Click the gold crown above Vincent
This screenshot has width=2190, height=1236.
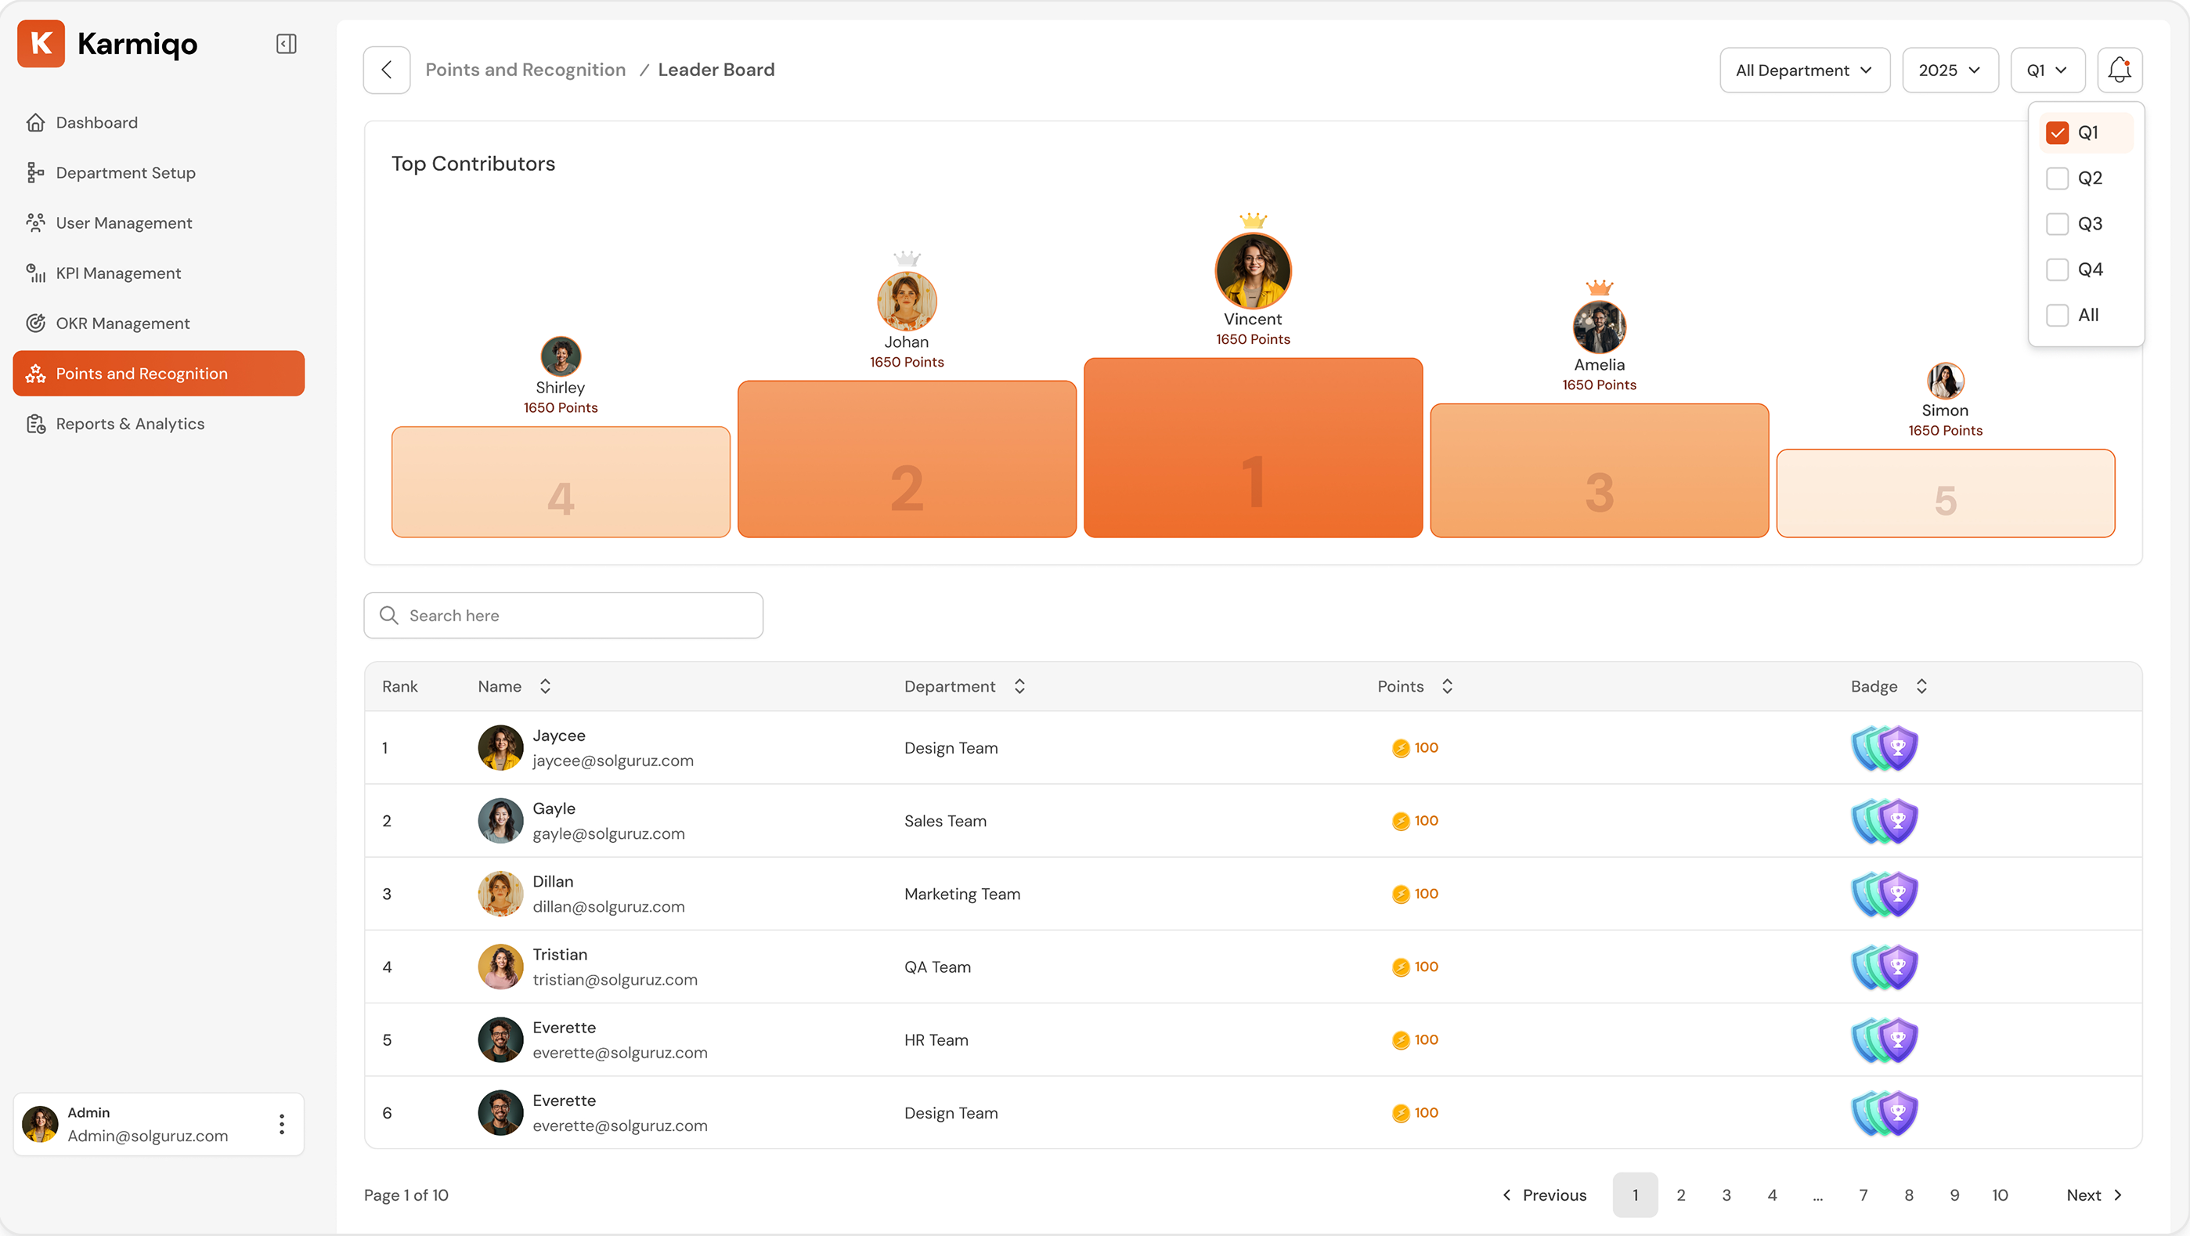tap(1253, 221)
